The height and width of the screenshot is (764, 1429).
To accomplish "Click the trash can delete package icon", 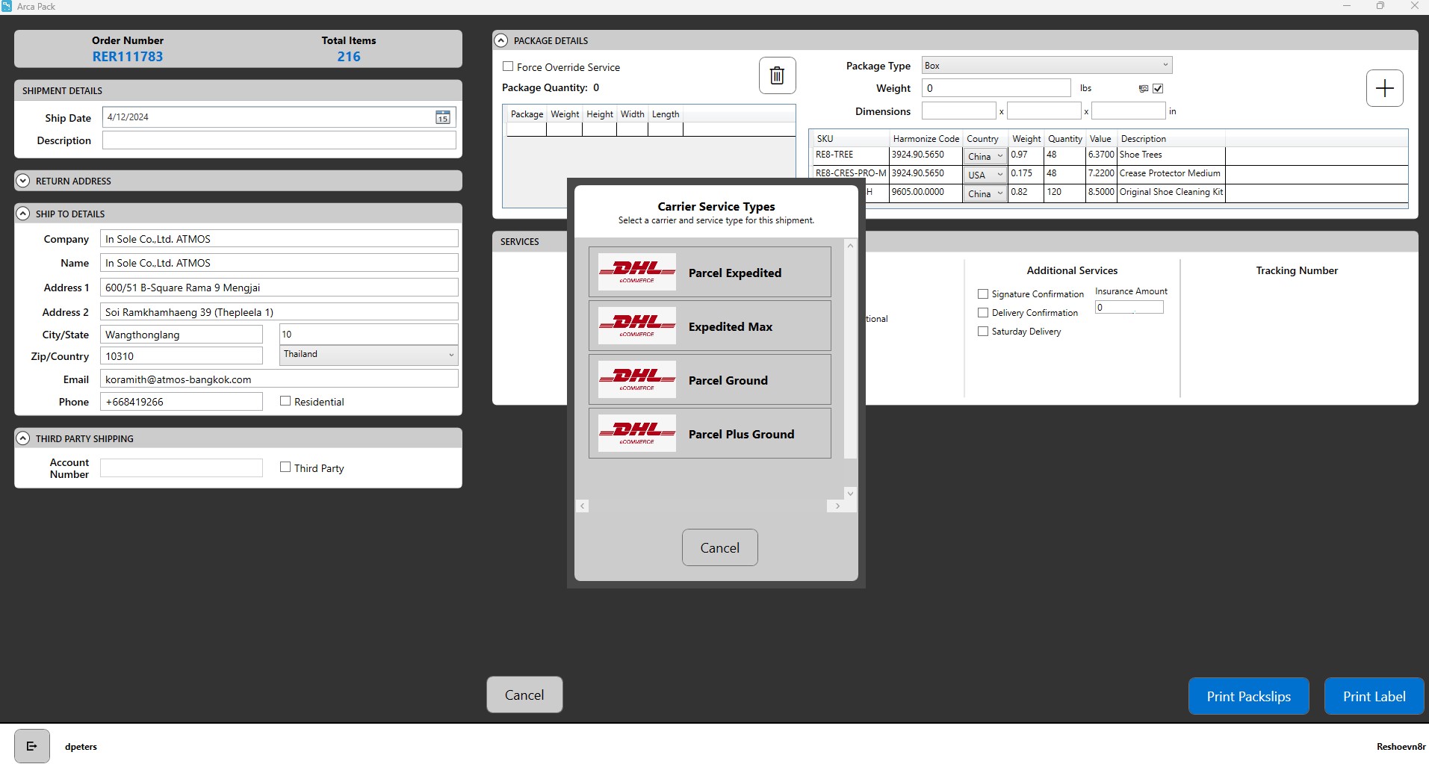I will [777, 75].
